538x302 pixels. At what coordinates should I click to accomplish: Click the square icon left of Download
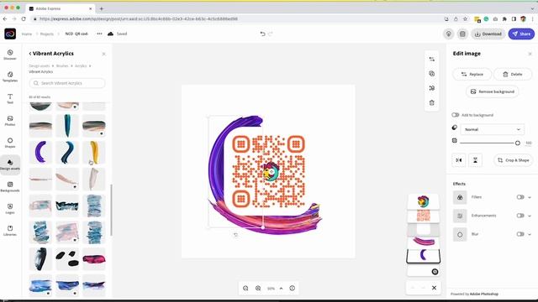pos(462,34)
